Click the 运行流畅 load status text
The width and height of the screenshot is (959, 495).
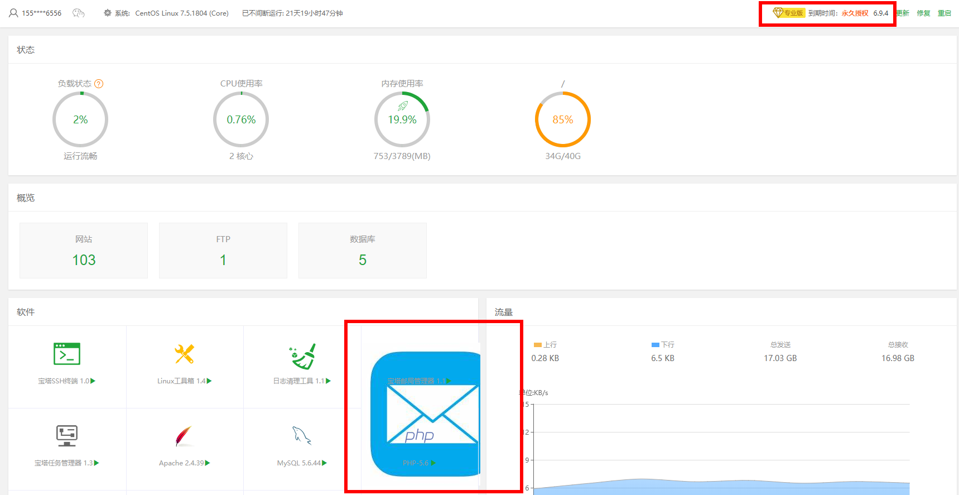(x=80, y=156)
